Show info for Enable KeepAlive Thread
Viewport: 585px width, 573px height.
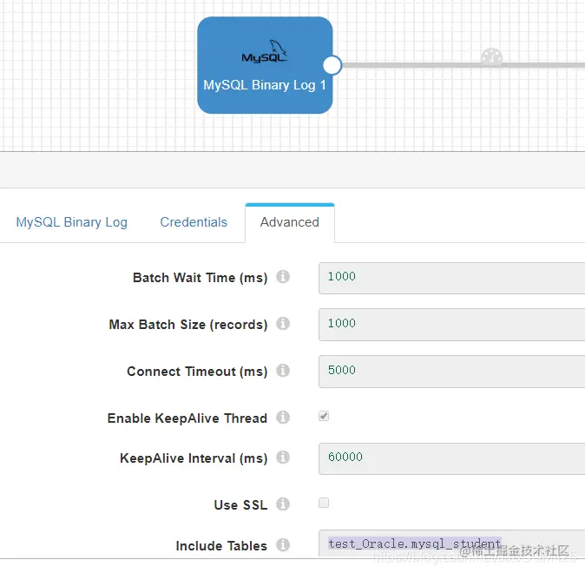click(283, 418)
